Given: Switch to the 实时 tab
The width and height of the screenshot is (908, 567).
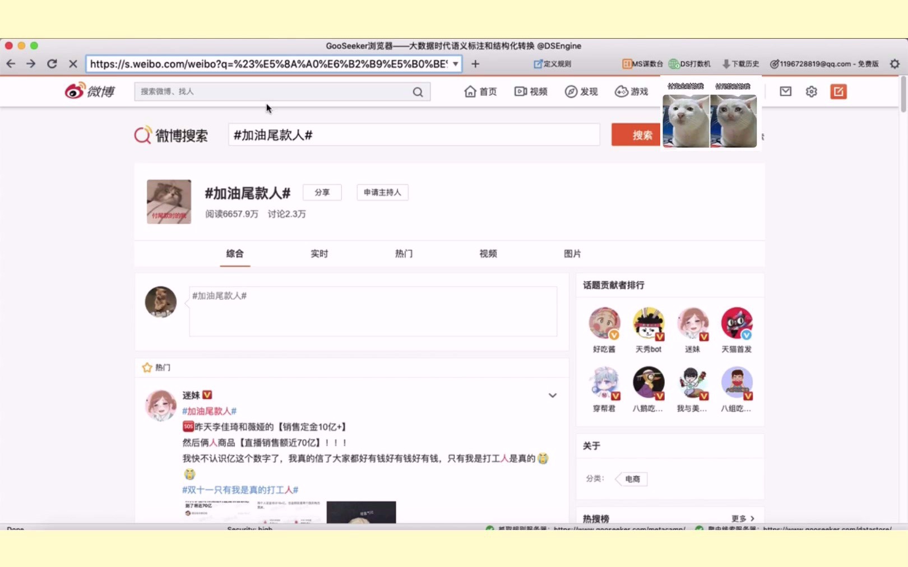Looking at the screenshot, I should (x=319, y=254).
